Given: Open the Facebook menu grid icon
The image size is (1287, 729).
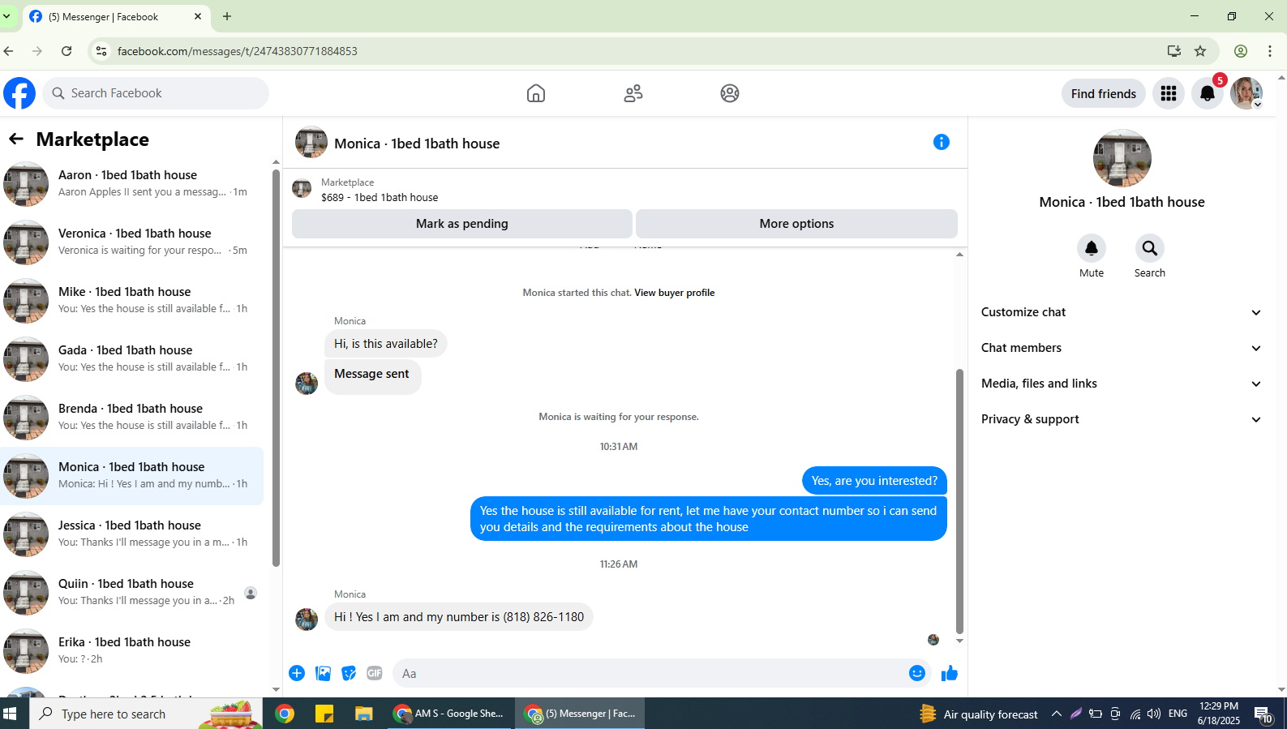Looking at the screenshot, I should pyautogui.click(x=1169, y=93).
